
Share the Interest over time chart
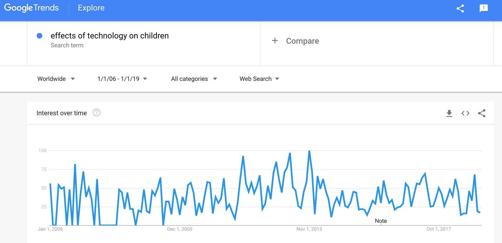482,113
